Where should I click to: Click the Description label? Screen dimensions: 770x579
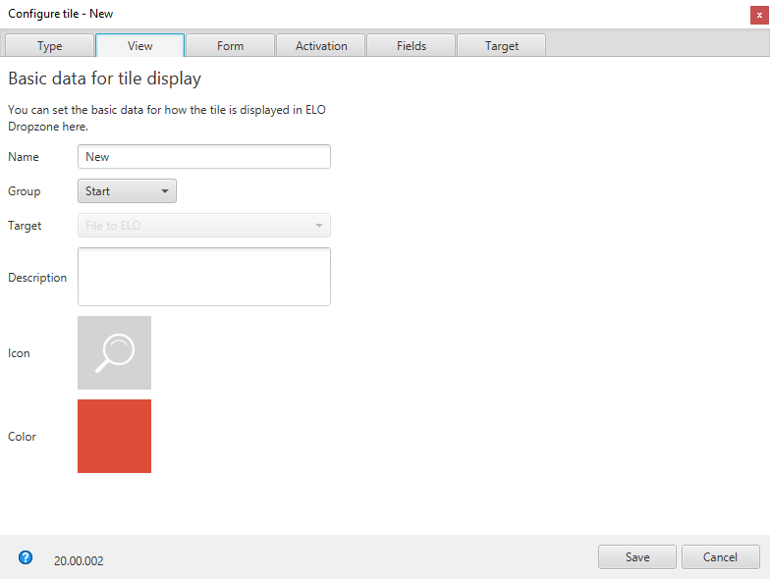coord(37,278)
